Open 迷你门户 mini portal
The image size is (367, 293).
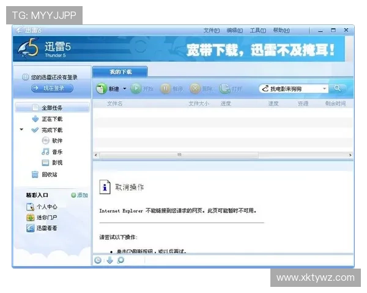point(42,217)
